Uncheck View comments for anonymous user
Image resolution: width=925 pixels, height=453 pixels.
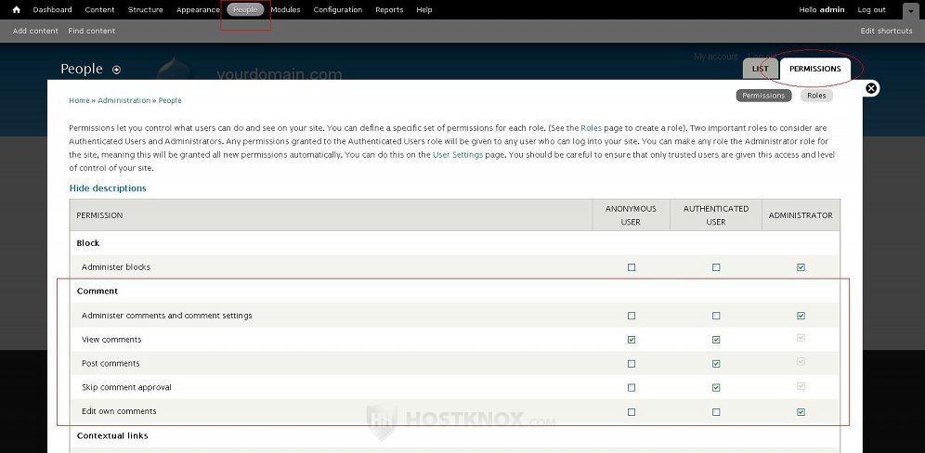632,340
